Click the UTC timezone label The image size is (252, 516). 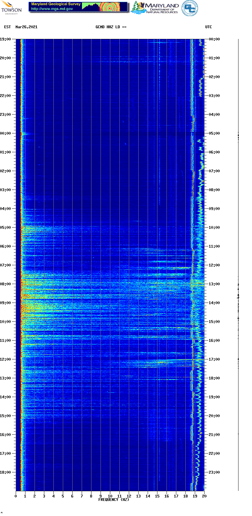(x=209, y=27)
